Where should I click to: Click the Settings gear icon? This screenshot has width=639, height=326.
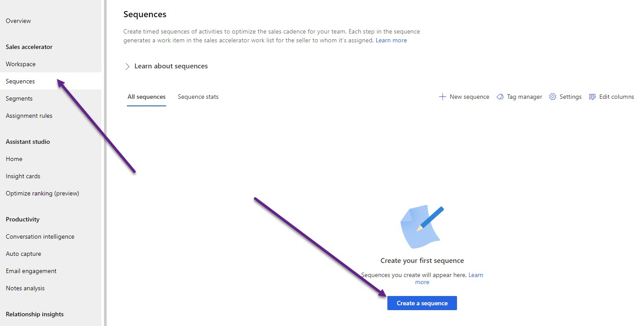coord(553,97)
